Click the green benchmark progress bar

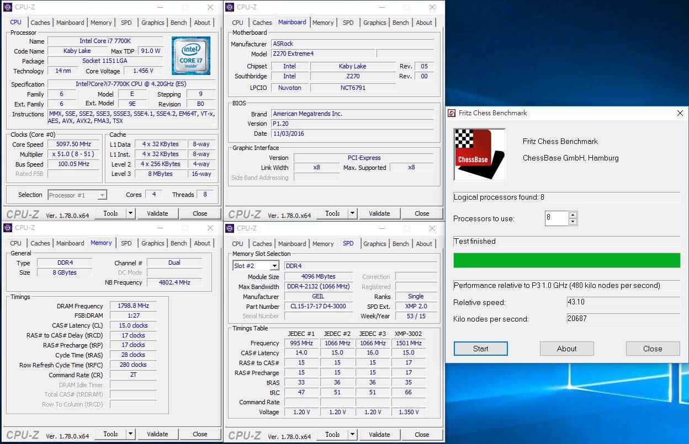point(566,260)
